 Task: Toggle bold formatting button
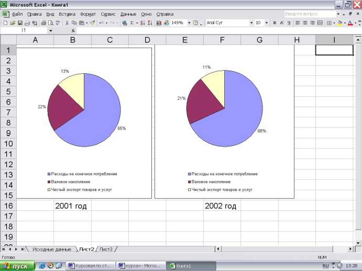275,23
